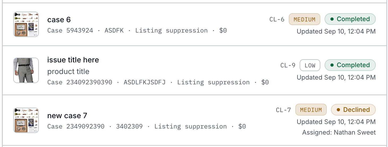Image resolution: width=388 pixels, height=147 pixels.
Task: Click 'Assigned: Nathan Sweet' label
Action: coord(339,132)
